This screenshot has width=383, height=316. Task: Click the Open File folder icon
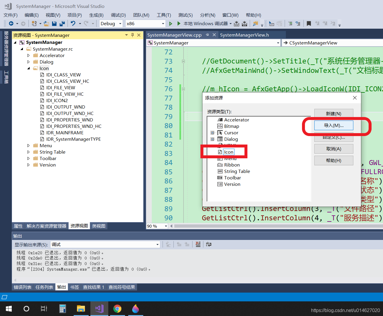pos(46,23)
